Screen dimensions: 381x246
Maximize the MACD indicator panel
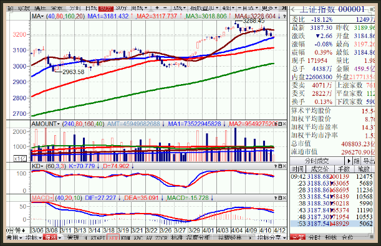(280, 198)
